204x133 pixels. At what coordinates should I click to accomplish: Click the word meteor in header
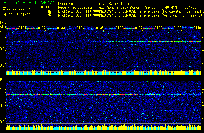[x=46, y=7]
